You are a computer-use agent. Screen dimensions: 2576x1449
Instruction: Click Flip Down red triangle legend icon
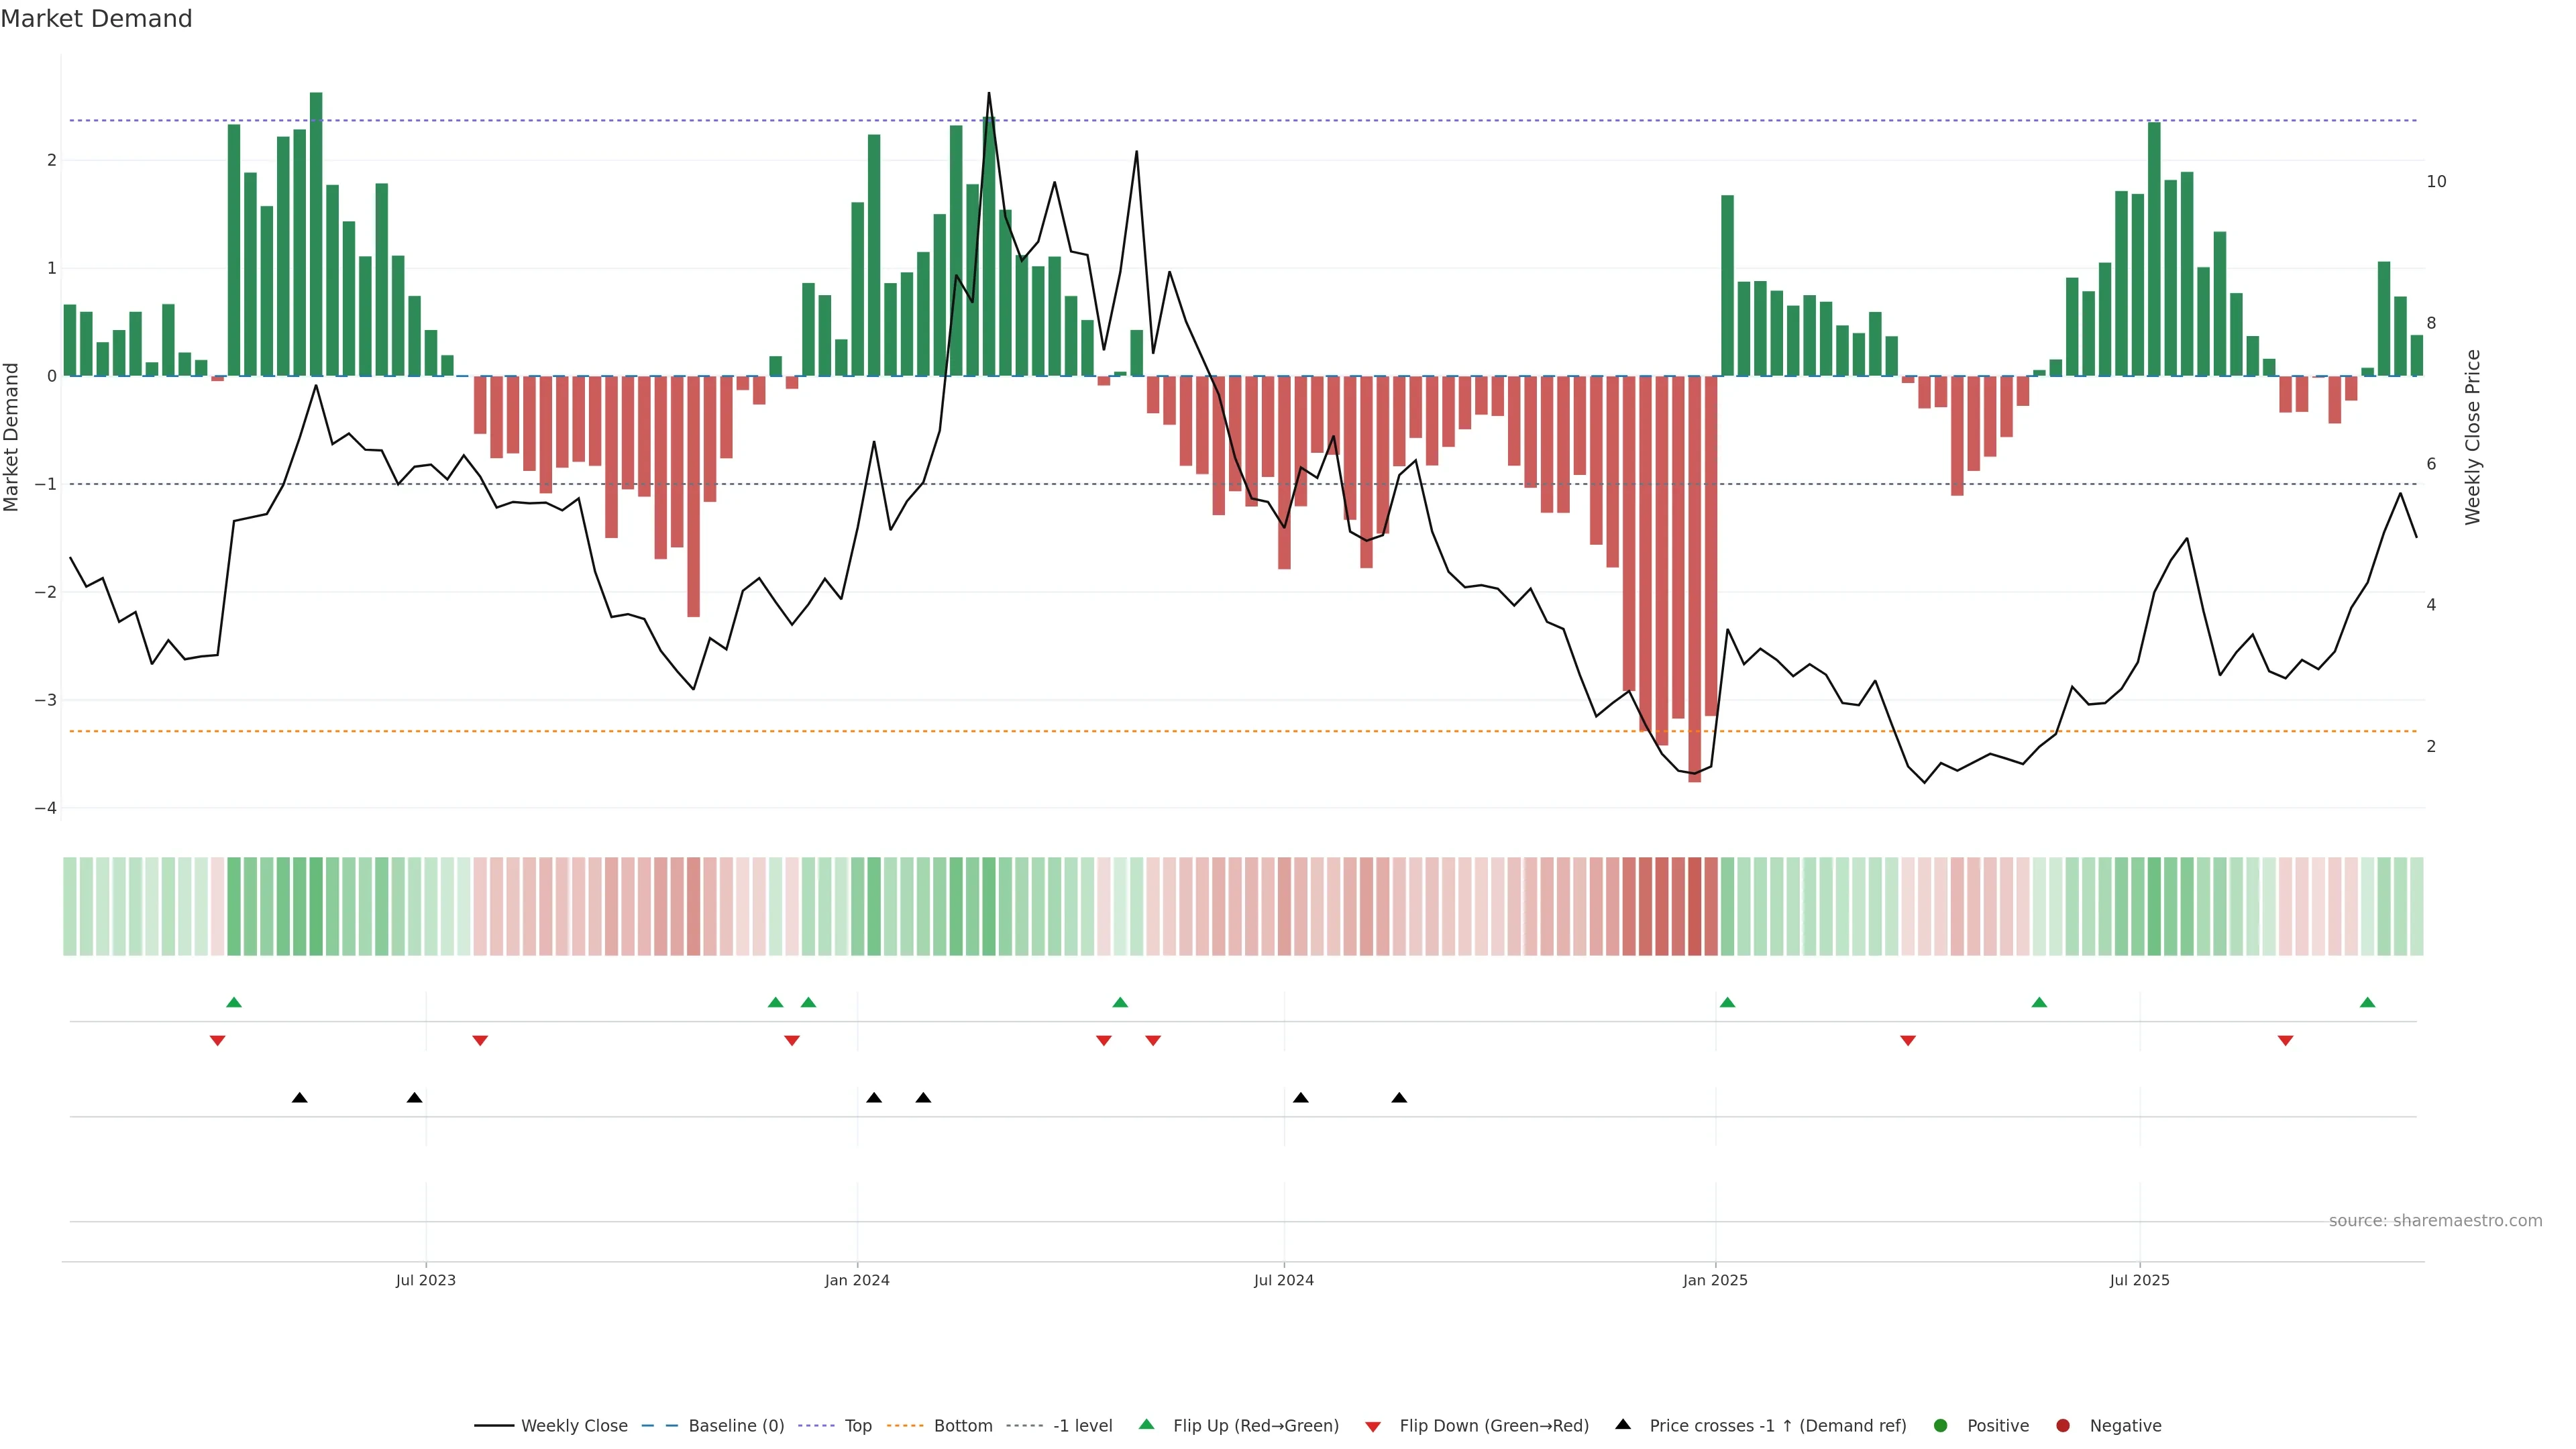tap(1373, 1427)
